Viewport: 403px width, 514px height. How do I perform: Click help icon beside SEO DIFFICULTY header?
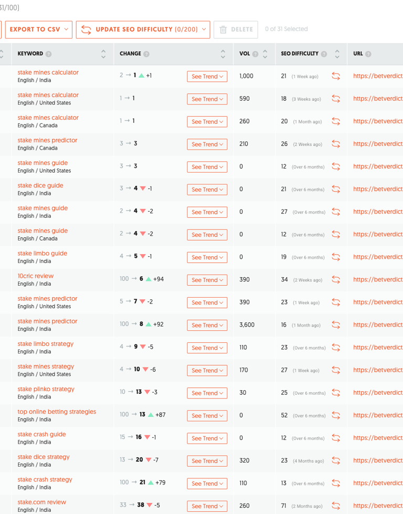pos(324,54)
